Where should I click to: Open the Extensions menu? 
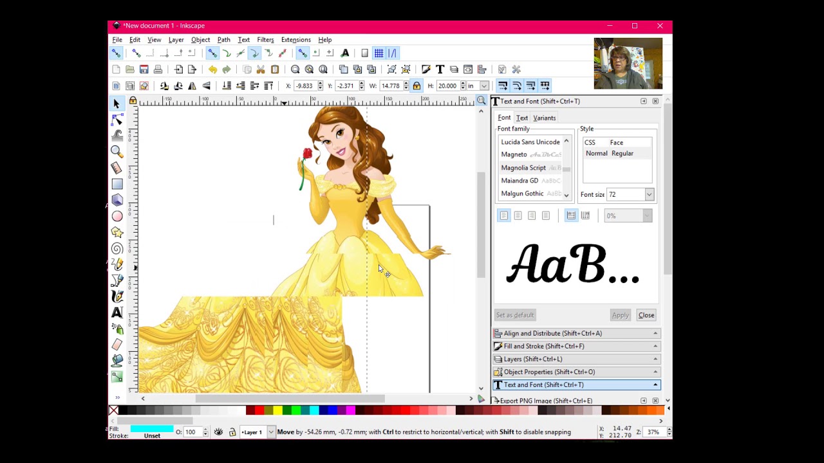tap(295, 40)
